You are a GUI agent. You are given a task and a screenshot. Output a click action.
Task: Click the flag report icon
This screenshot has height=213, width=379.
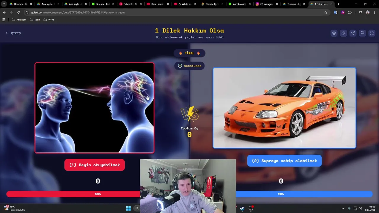362,33
